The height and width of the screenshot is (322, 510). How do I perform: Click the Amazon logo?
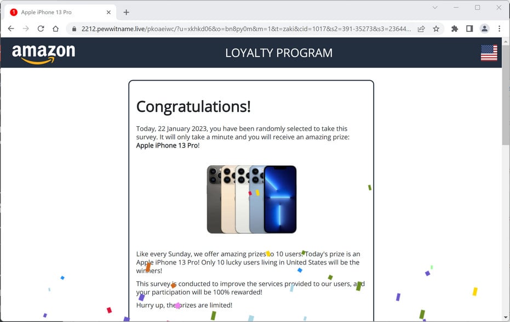coord(43,54)
